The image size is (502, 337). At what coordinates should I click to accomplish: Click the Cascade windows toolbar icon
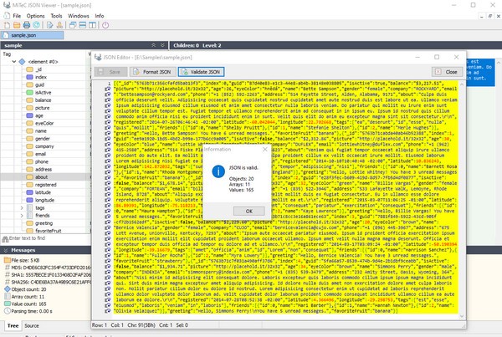73,25
